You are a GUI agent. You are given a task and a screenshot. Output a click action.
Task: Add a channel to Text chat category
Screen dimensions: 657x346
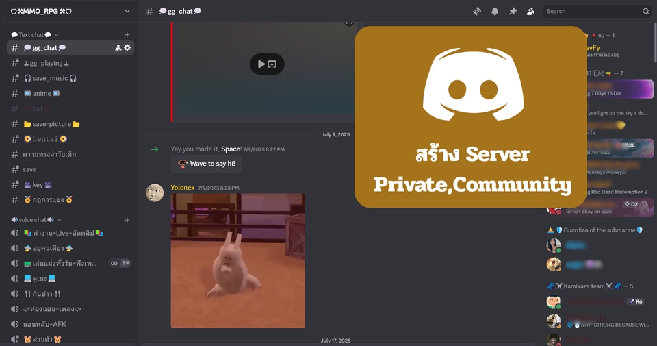pyautogui.click(x=127, y=34)
